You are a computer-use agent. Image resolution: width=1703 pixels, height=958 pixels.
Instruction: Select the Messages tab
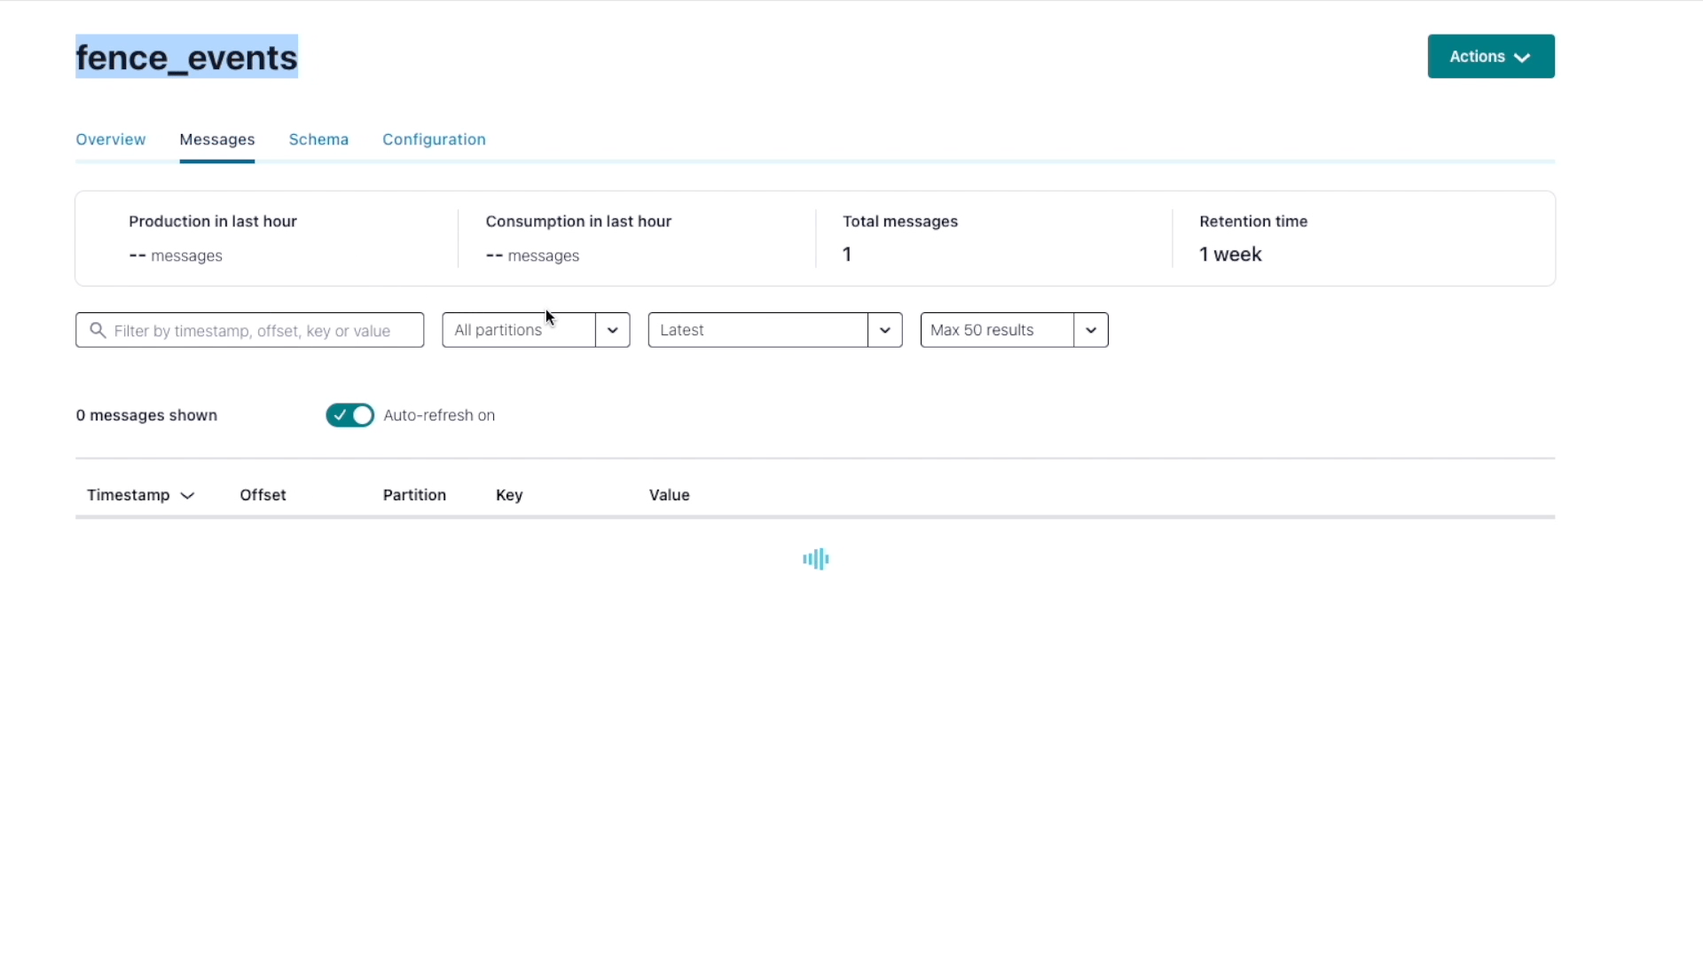coord(216,139)
